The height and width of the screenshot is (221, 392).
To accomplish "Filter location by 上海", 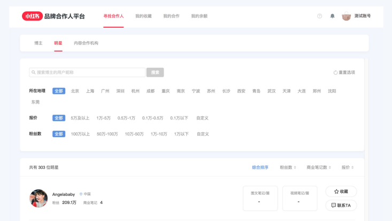I will coord(90,91).
